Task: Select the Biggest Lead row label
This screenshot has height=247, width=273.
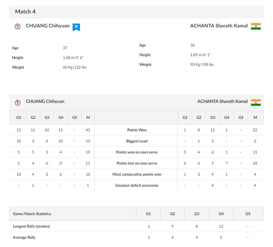Action: tap(137, 141)
